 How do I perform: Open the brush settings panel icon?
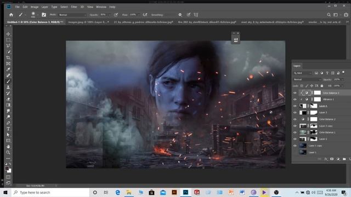(x=44, y=15)
